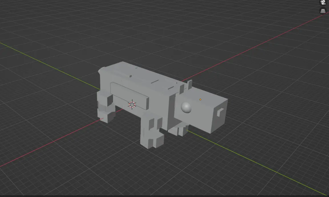The height and width of the screenshot is (197, 329).
Task: Click the white eye sphere on the head
Action: coord(186,107)
